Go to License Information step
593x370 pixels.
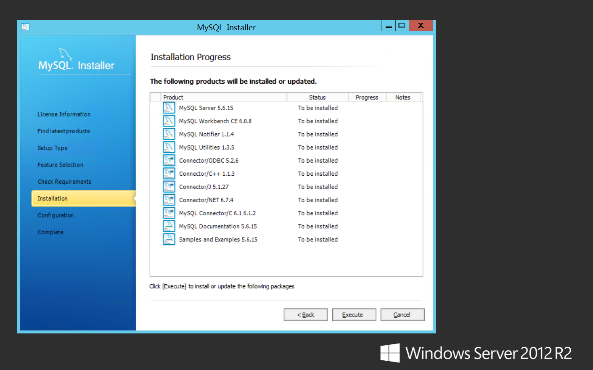[x=64, y=114]
